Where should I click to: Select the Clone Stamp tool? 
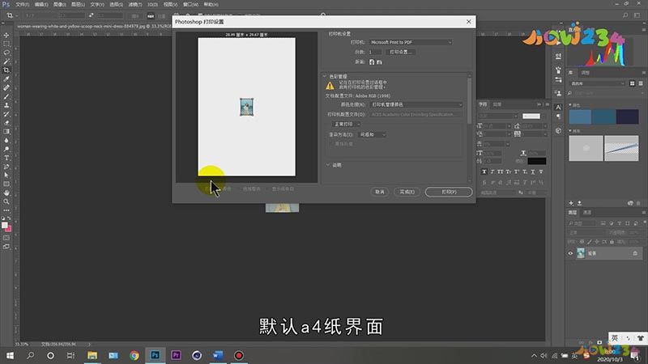6,105
